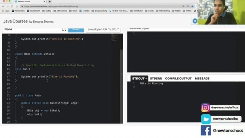Close the Newton School tab
Image resolution: width=245 pixels, height=138 pixels.
point(44,2)
